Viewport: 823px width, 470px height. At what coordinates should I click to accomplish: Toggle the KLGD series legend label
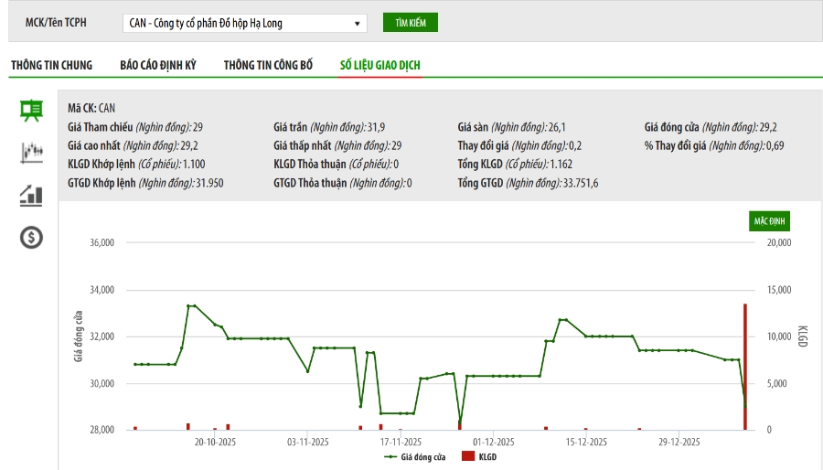click(x=487, y=455)
